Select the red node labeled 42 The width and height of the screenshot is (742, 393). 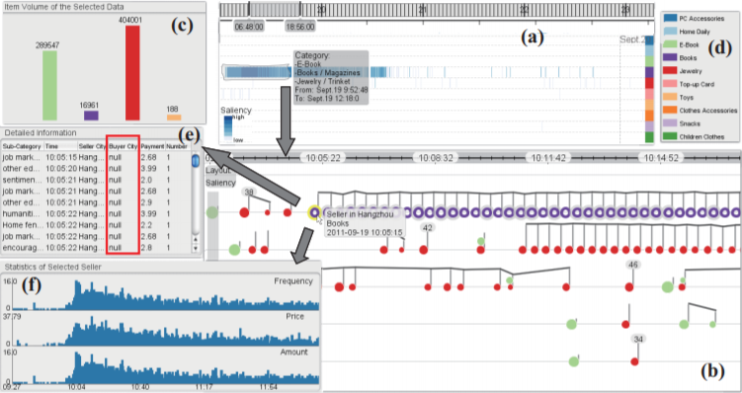pos(424,250)
